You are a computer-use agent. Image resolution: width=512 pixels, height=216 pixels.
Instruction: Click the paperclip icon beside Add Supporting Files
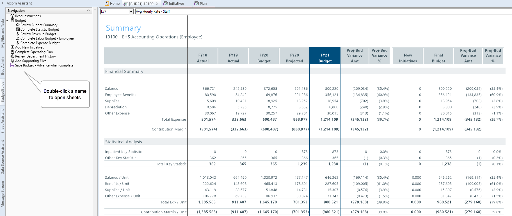pyautogui.click(x=12, y=61)
